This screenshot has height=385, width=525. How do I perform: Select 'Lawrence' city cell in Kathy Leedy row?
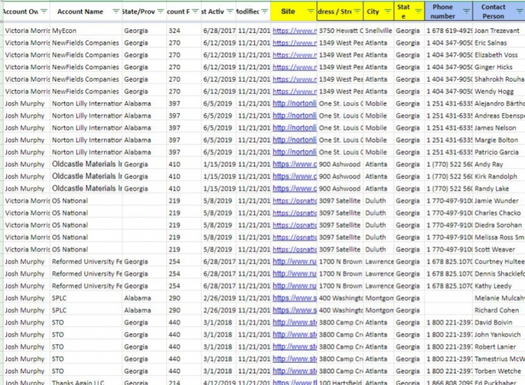[379, 286]
